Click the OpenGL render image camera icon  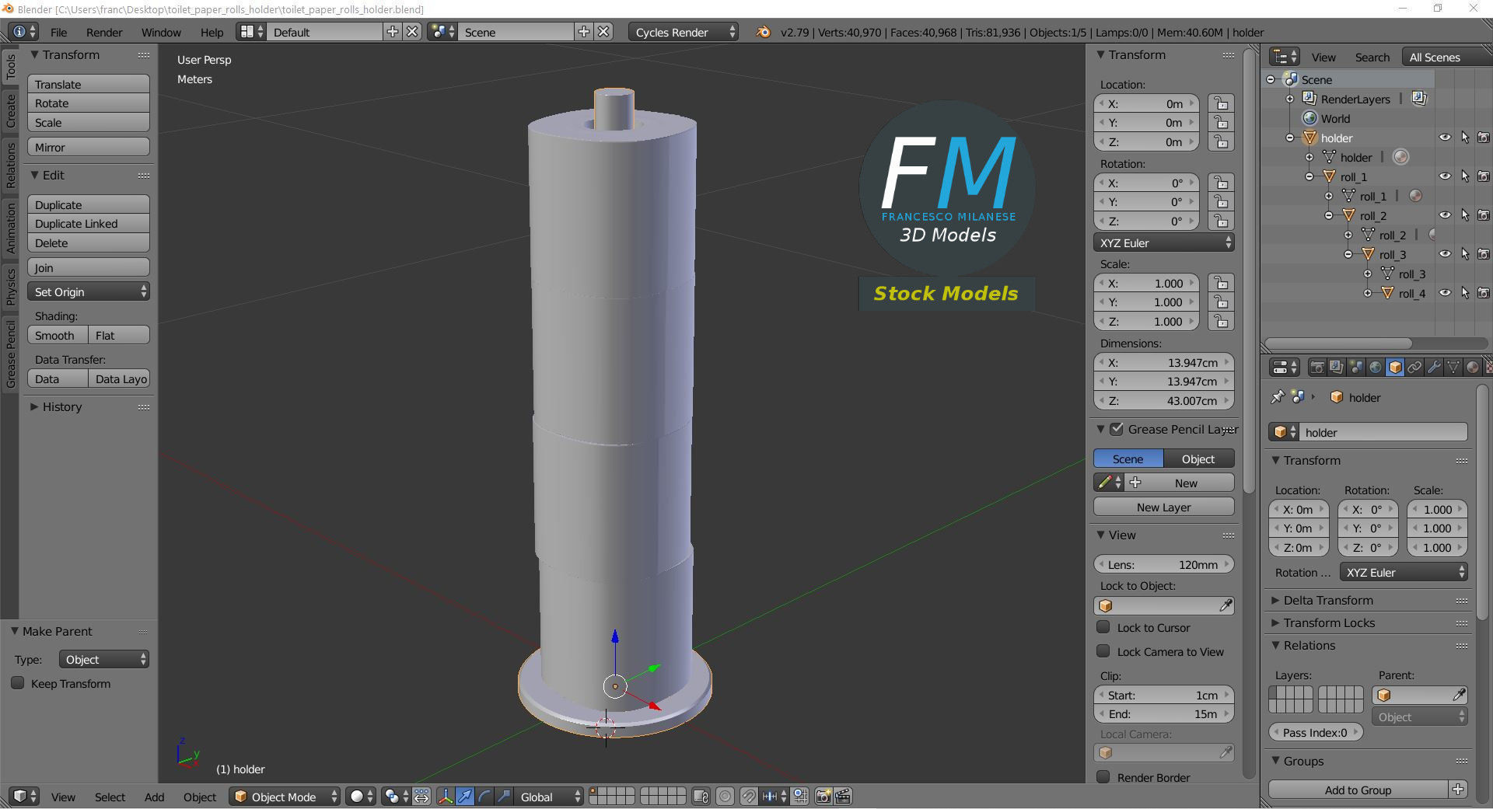pos(823,797)
